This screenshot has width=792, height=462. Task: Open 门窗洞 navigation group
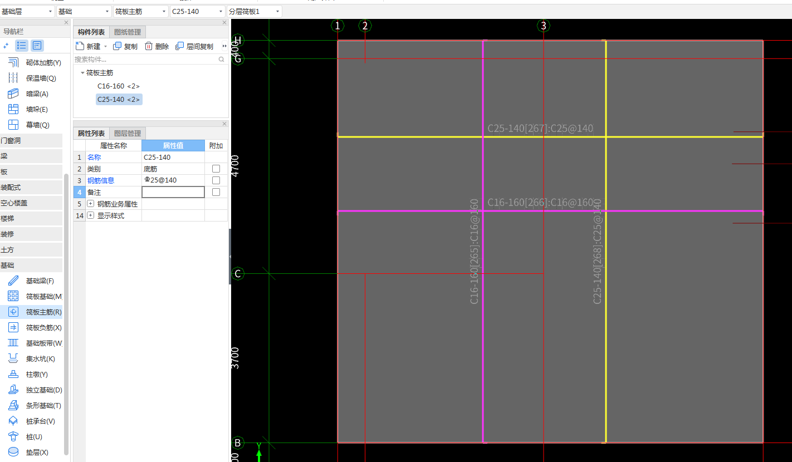pos(31,141)
